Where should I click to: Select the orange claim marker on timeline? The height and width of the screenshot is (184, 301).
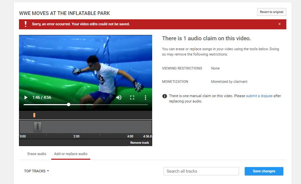tap(34, 115)
